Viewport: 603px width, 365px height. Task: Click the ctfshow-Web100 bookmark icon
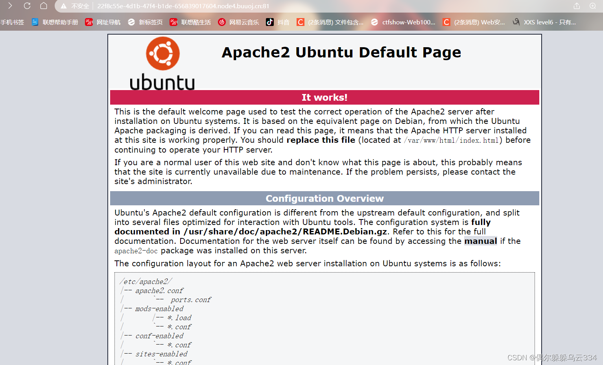(x=374, y=22)
